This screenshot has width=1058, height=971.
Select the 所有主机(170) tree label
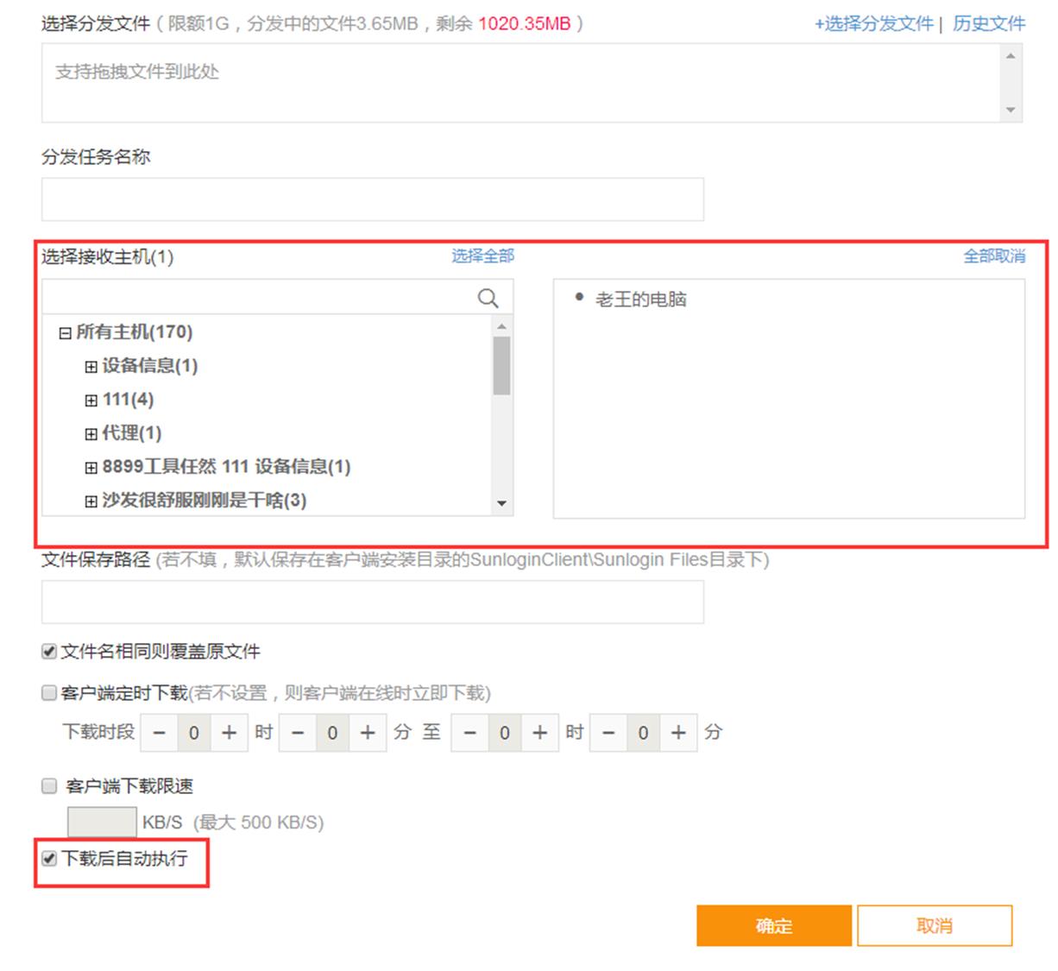[134, 332]
